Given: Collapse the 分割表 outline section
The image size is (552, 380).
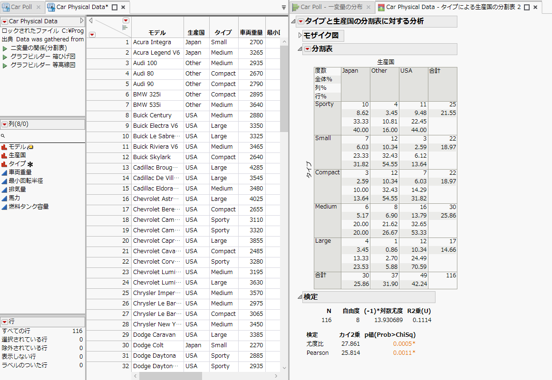Looking at the screenshot, I should (x=300, y=49).
